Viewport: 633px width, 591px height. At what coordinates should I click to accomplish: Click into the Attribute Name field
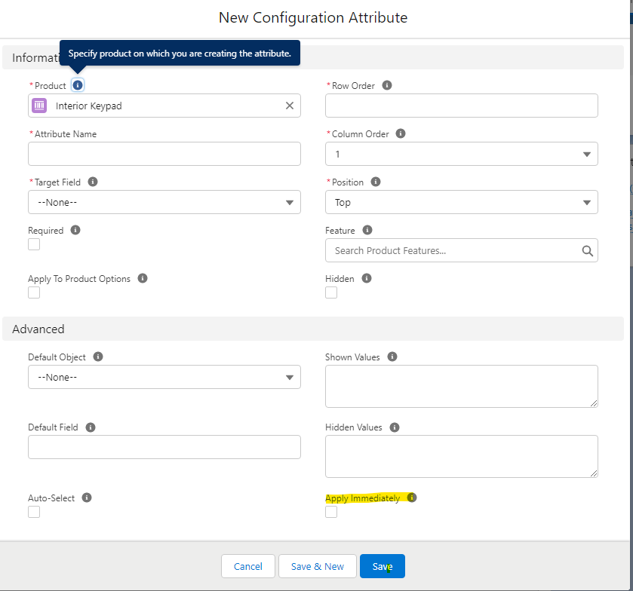pos(164,154)
